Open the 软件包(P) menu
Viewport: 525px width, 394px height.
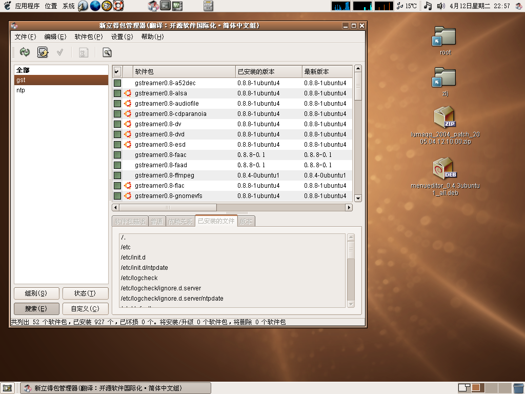click(x=88, y=37)
